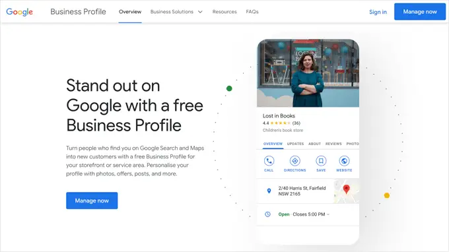Viewport: 449px width, 252px height.
Task: Click the 2/40 Harris St address text
Action: pos(302,191)
